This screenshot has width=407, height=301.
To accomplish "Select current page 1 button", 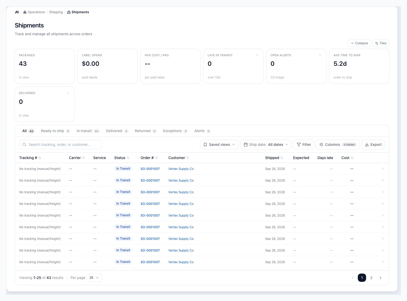I will pyautogui.click(x=362, y=278).
